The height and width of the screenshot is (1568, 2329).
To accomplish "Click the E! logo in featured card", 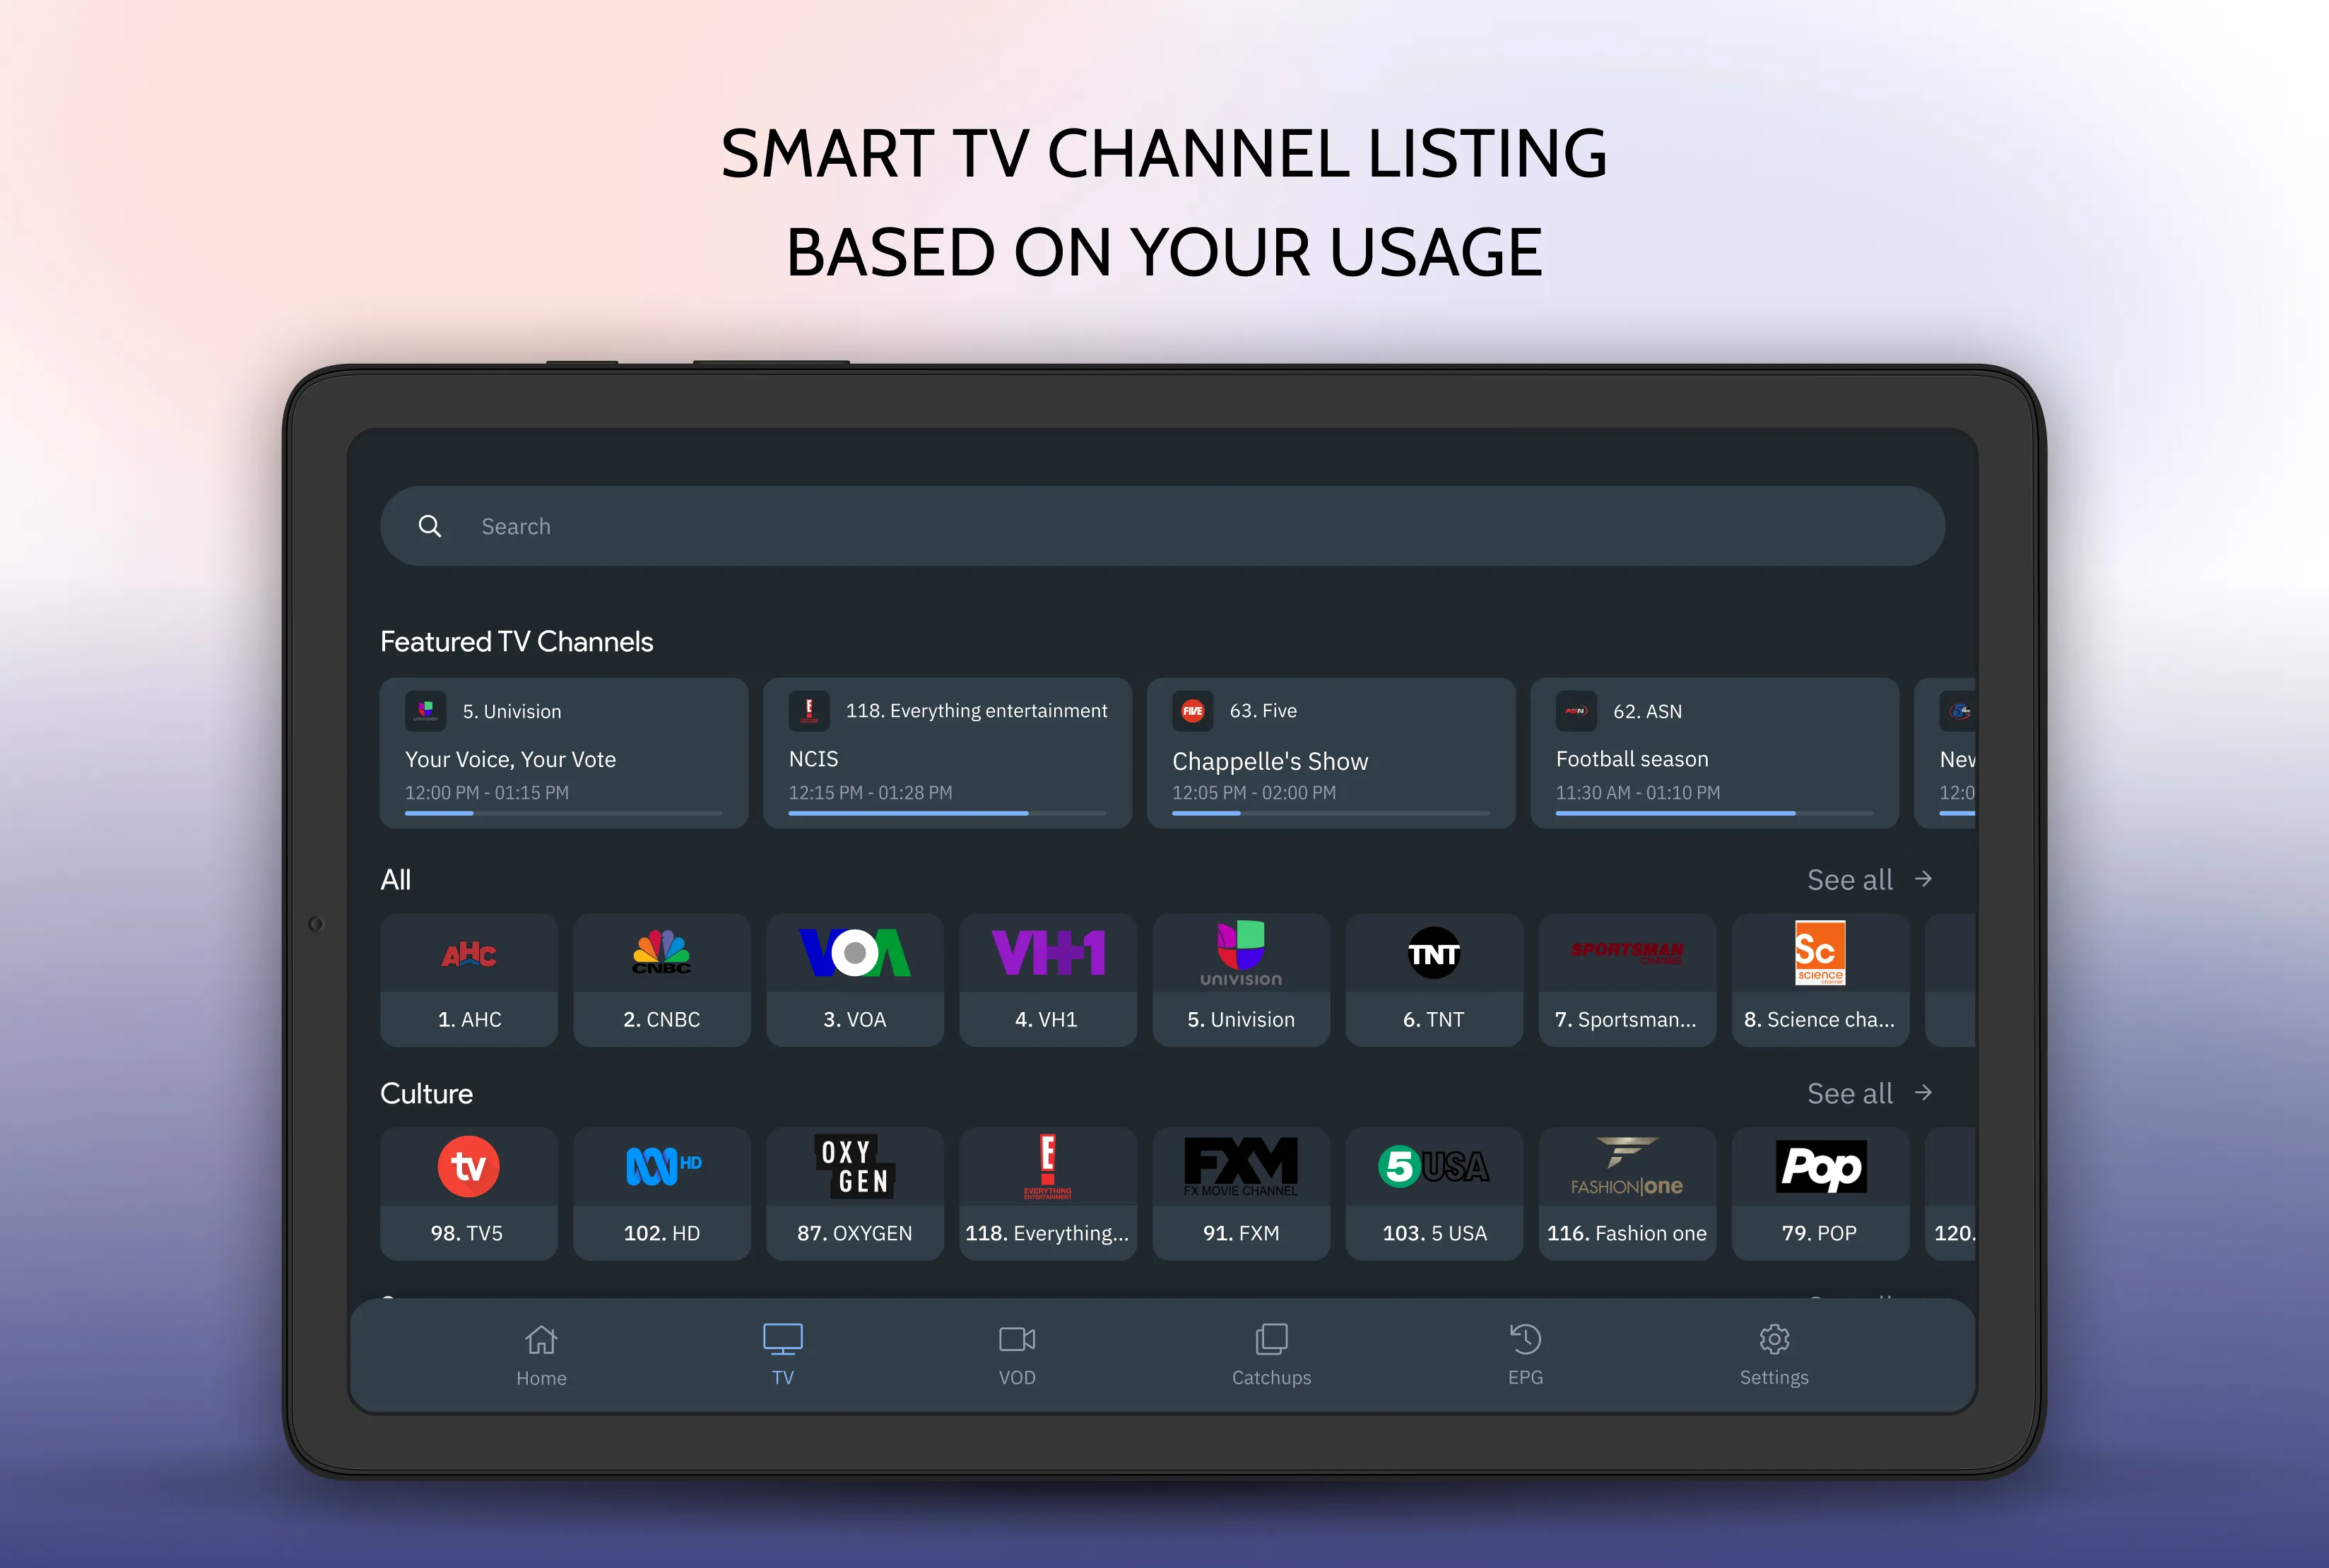I will [x=809, y=711].
